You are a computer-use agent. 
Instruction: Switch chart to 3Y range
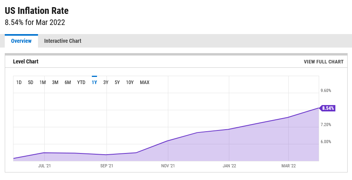106,82
